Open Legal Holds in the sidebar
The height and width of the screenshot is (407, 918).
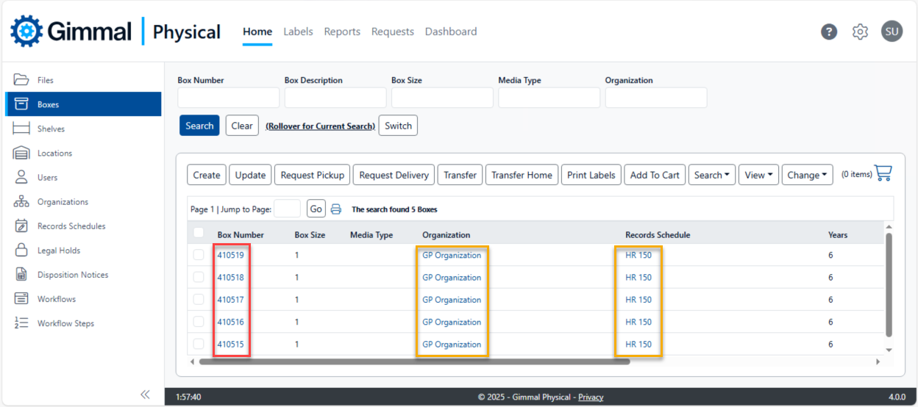pyautogui.click(x=59, y=251)
